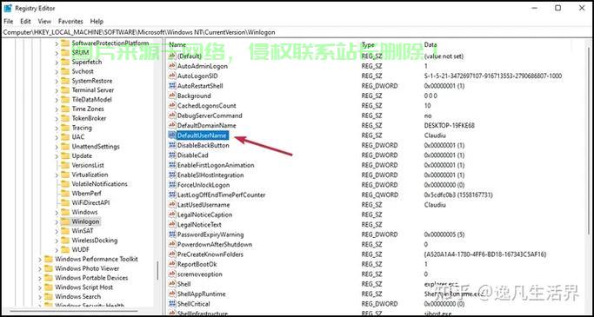The image size is (594, 317).
Task: Select the PowerdownAfterShutdown value name
Action: click(215, 244)
